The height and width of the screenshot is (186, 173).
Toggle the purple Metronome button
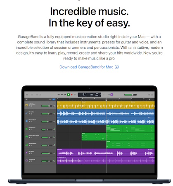pyautogui.click(x=112, y=95)
